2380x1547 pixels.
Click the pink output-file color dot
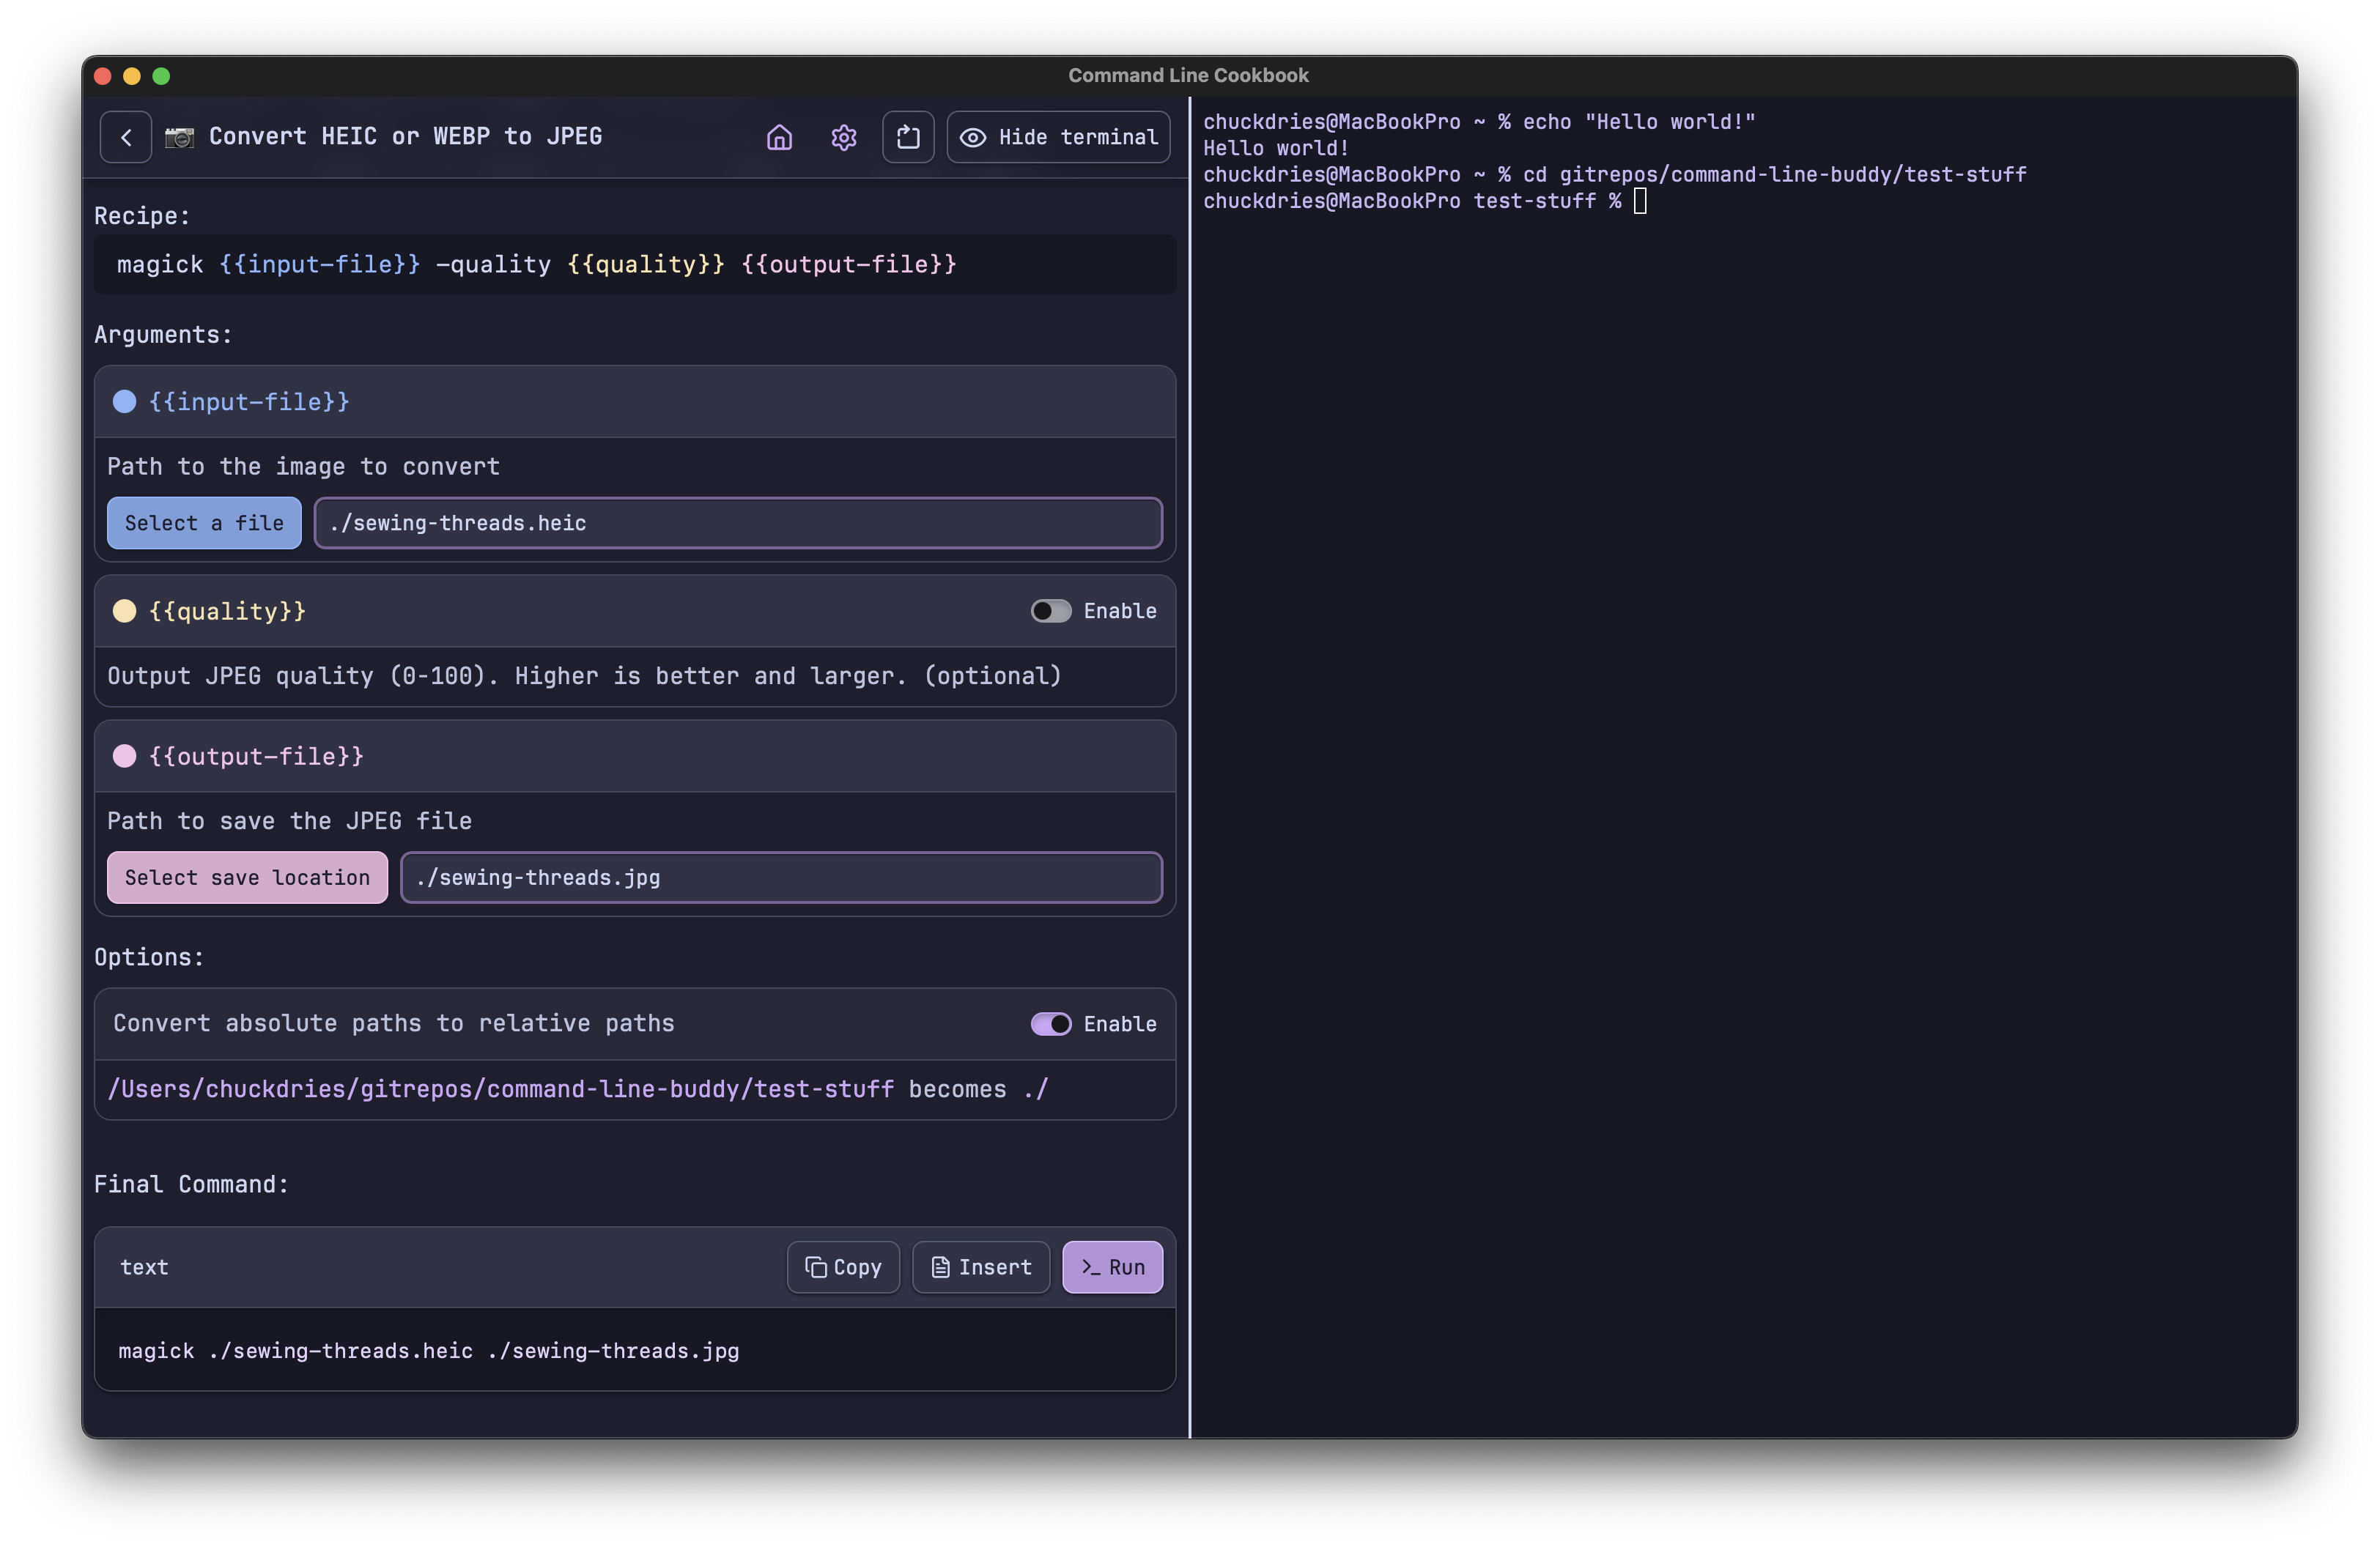(124, 755)
